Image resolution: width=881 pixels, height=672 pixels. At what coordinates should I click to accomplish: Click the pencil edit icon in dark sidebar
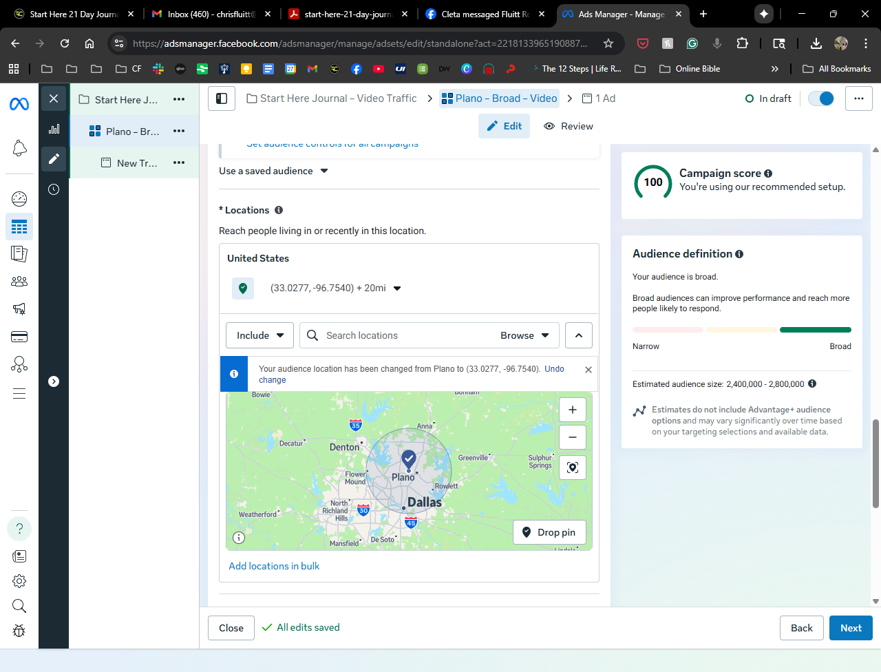pyautogui.click(x=54, y=159)
